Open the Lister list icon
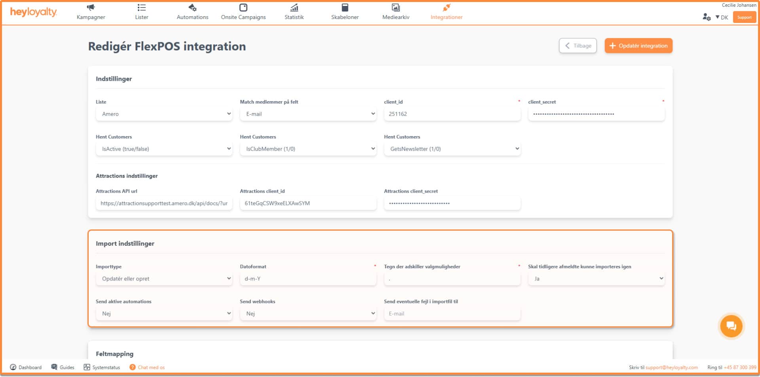This screenshot has width=760, height=377. pyautogui.click(x=141, y=8)
